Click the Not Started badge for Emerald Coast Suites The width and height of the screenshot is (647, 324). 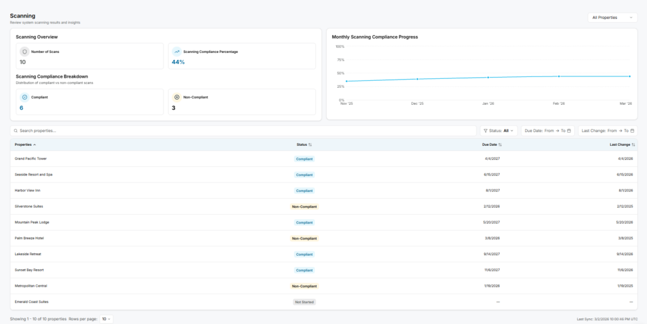[x=305, y=302]
